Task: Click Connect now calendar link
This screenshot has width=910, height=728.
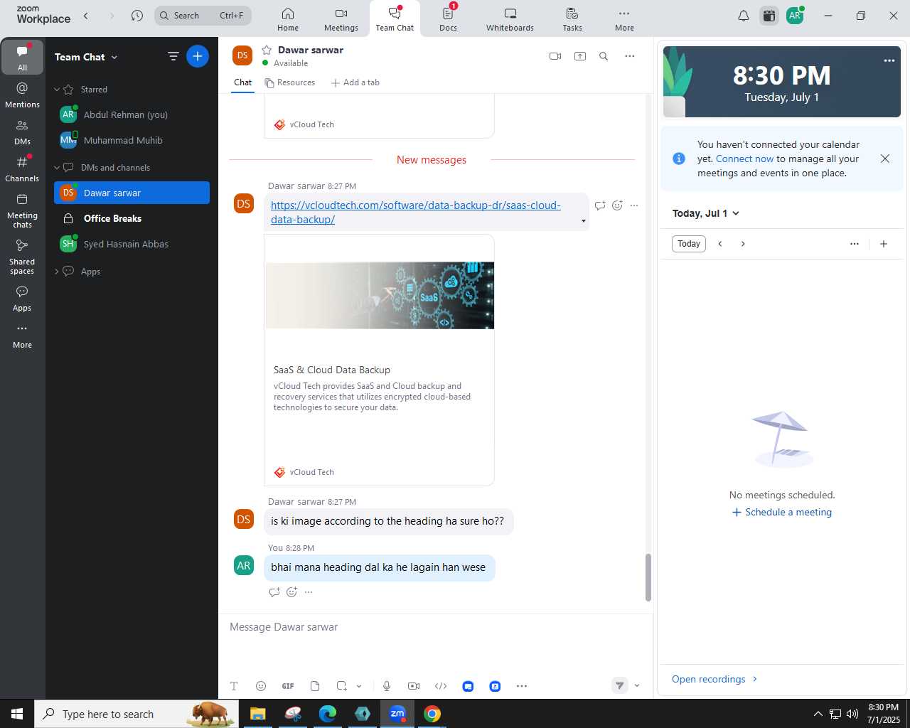Action: (x=744, y=159)
